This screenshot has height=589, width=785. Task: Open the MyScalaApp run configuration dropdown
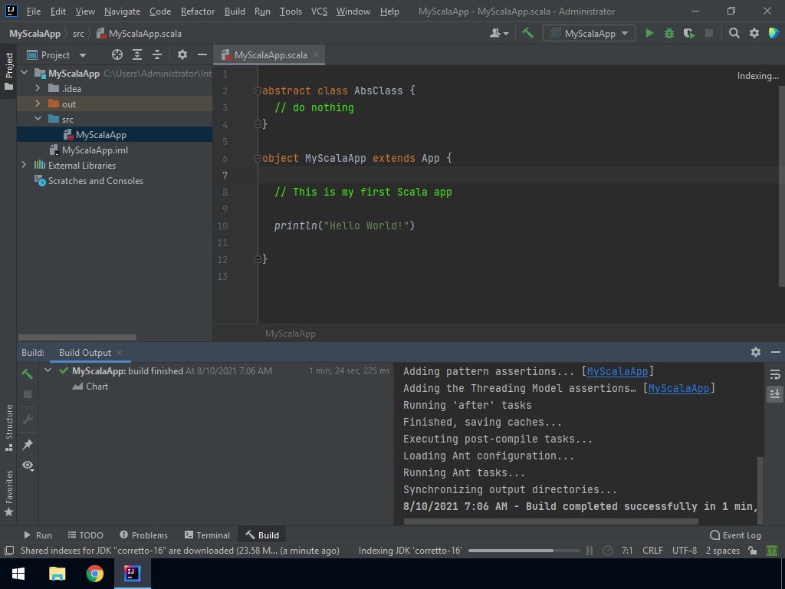click(589, 33)
